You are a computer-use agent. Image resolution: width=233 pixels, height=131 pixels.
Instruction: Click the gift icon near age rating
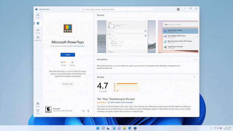[88, 111]
